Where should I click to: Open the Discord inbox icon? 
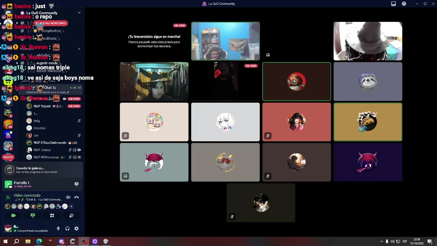point(393,4)
